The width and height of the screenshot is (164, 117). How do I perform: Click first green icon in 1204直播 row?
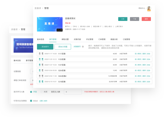(40, 70)
